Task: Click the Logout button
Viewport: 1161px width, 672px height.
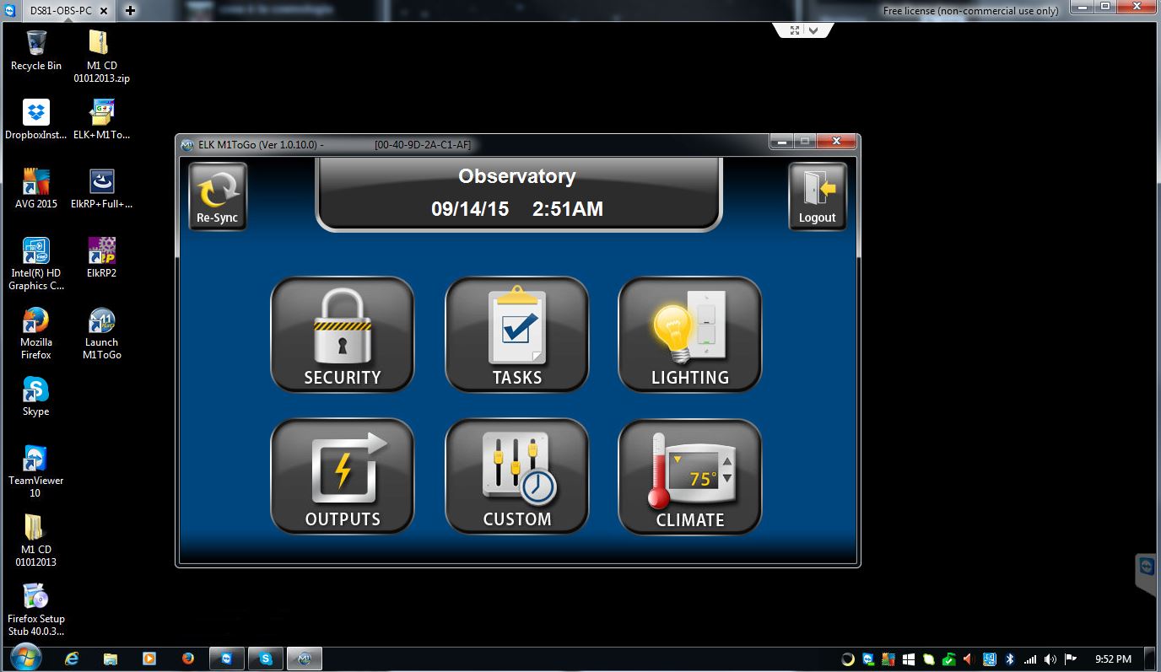Action: pos(817,196)
